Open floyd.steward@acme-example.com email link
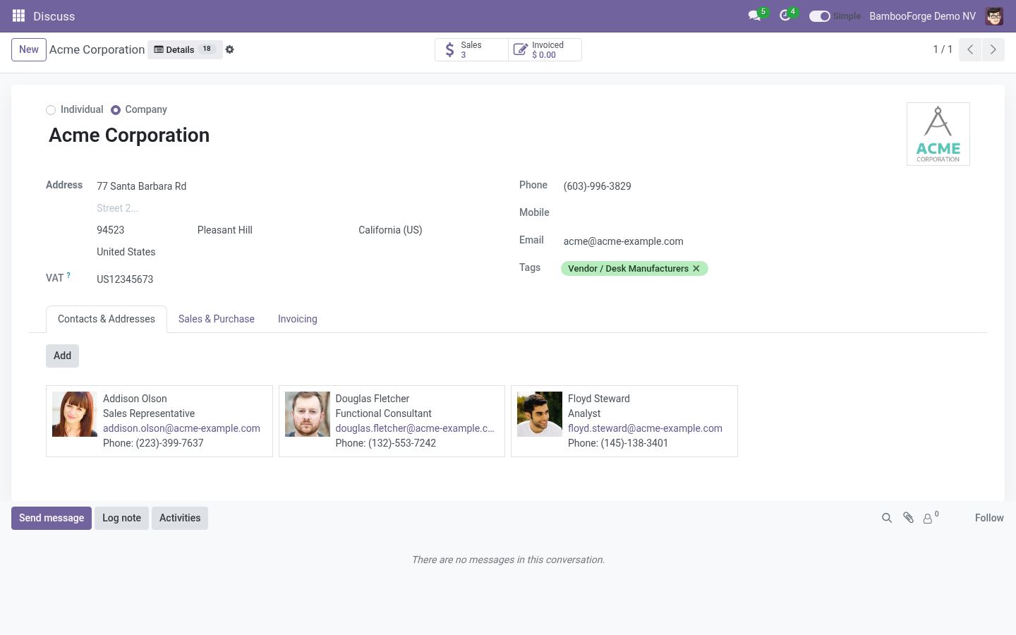 pyautogui.click(x=645, y=428)
